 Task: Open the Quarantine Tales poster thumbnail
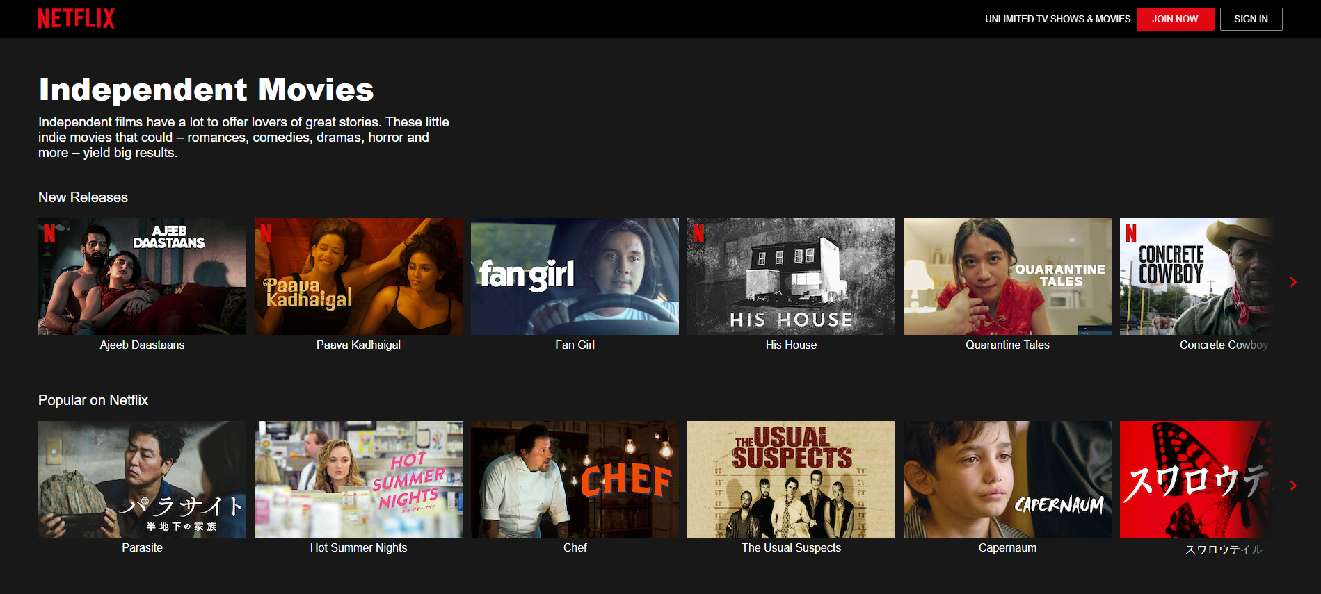click(x=1007, y=277)
